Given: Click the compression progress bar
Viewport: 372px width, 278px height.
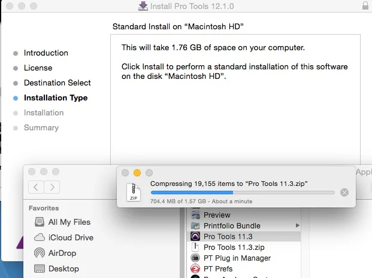Looking at the screenshot, I should tap(243, 193).
